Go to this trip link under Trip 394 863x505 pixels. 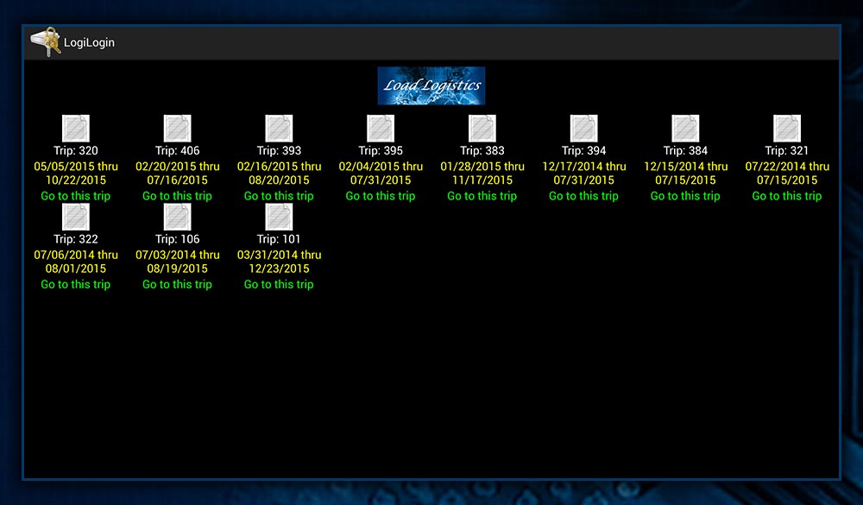click(584, 196)
